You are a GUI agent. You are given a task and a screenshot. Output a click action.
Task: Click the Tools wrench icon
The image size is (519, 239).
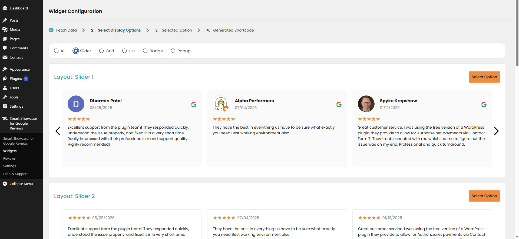pos(5,97)
